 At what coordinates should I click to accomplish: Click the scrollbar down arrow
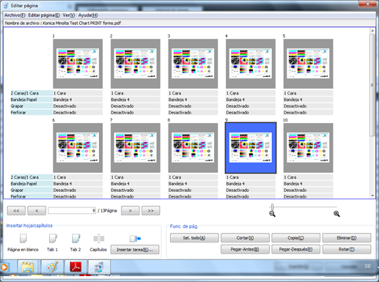(372, 196)
